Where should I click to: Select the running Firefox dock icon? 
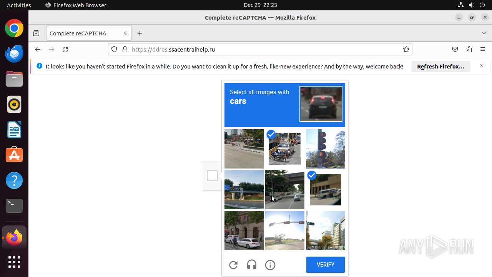pos(14,237)
